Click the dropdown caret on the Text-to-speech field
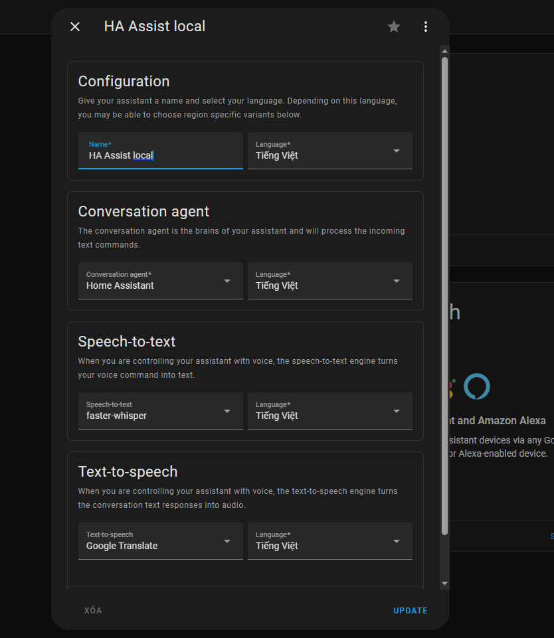Image resolution: width=554 pixels, height=638 pixels. pyautogui.click(x=228, y=541)
